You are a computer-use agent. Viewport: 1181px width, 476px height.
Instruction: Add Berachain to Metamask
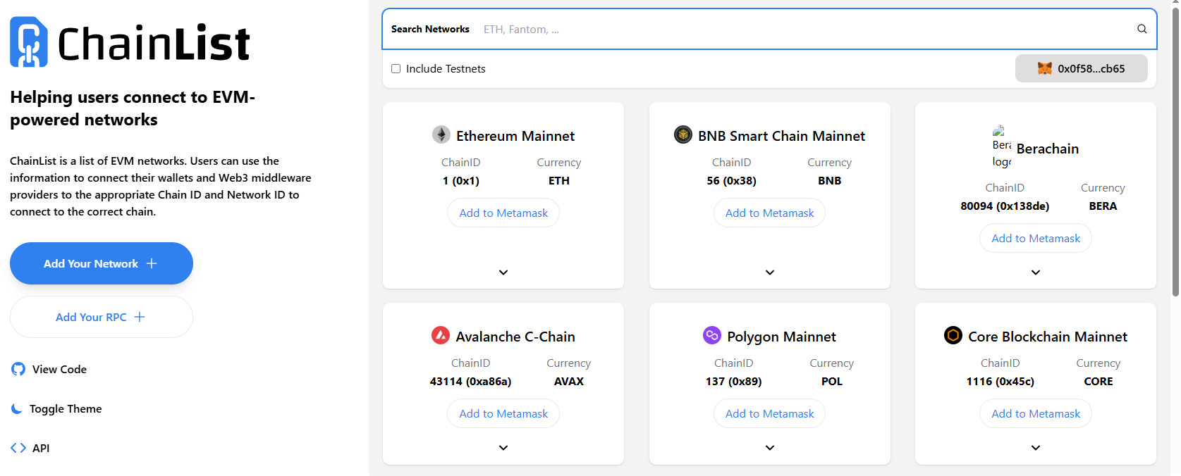click(x=1036, y=238)
